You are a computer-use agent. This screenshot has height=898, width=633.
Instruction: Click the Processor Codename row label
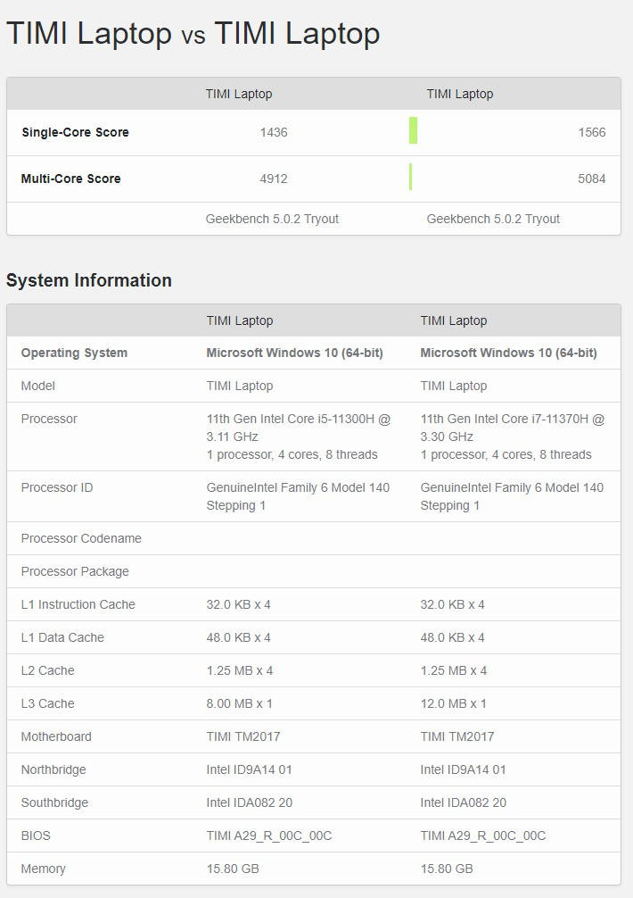81,538
